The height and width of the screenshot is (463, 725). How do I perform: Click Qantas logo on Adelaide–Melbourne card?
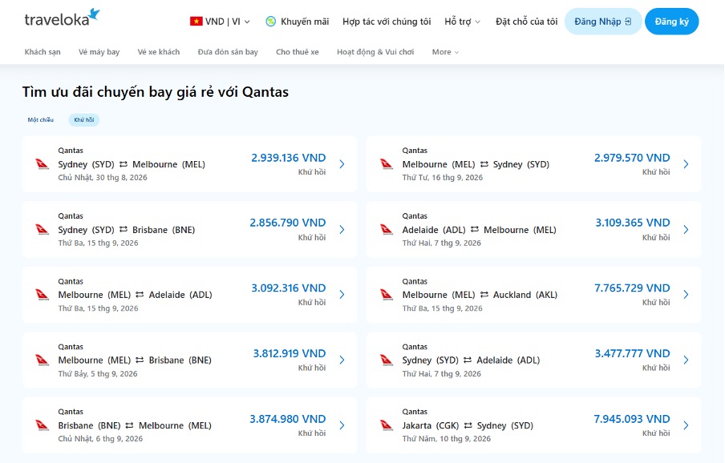click(x=387, y=229)
